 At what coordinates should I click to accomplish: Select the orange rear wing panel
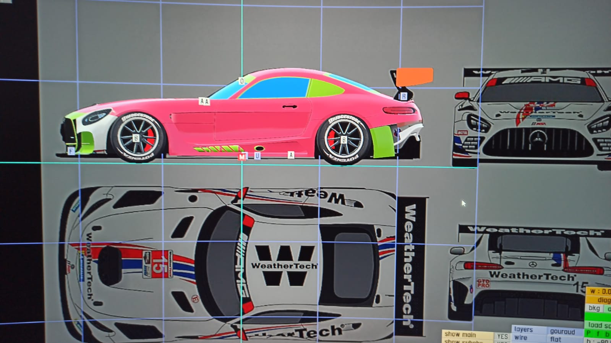(x=415, y=77)
